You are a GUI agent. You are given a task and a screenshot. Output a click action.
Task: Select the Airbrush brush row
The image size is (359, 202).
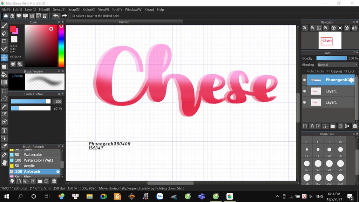coord(35,171)
